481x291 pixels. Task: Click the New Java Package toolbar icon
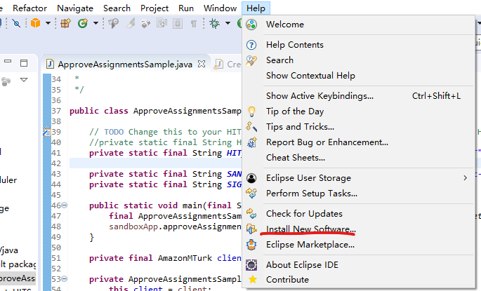(65, 23)
